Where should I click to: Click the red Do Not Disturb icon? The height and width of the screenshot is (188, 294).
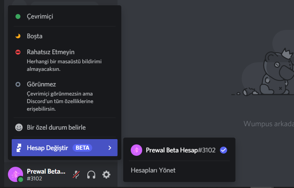tap(18, 52)
